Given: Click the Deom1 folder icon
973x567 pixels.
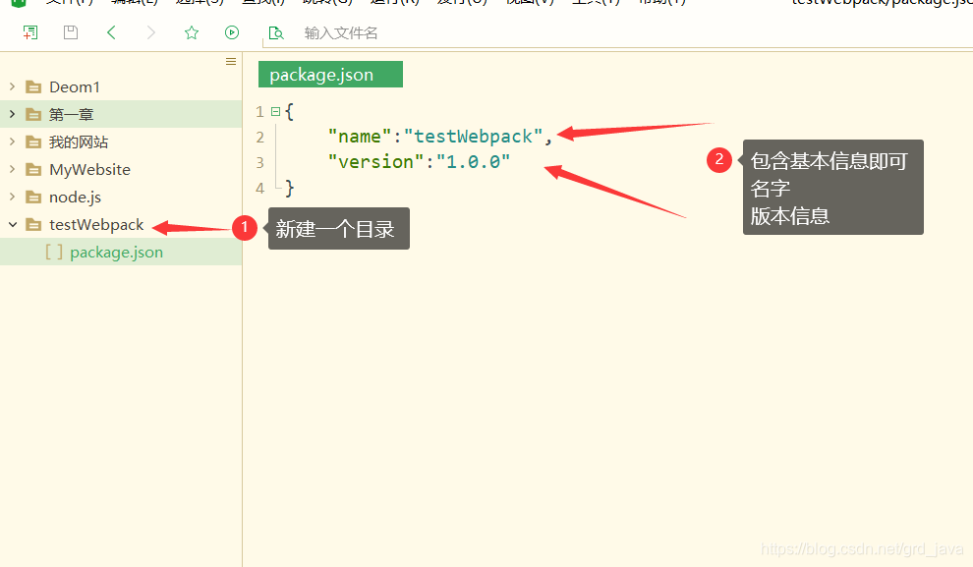Looking at the screenshot, I should [33, 86].
